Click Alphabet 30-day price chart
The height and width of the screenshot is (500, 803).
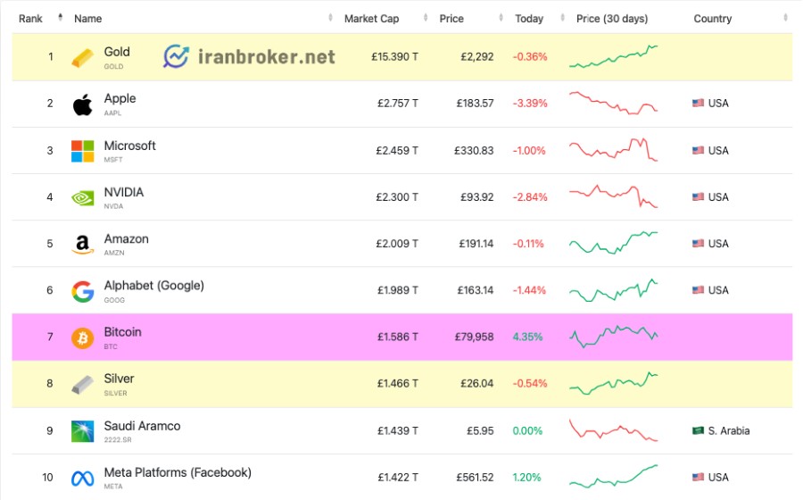click(613, 290)
